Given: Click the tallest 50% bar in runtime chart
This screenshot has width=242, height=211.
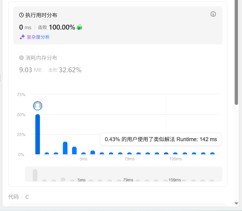Looking at the screenshot, I should tap(38, 134).
